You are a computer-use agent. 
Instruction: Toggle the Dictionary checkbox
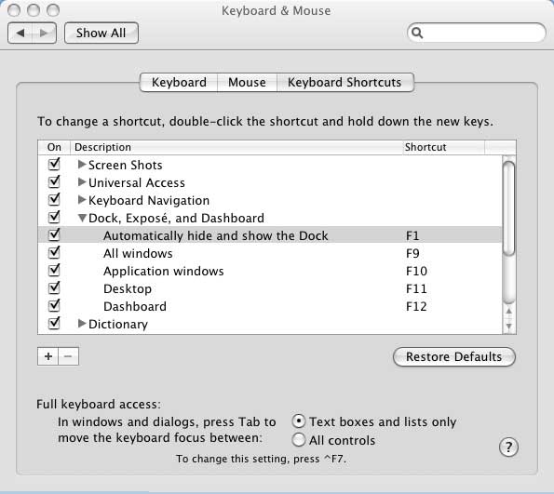coord(54,323)
